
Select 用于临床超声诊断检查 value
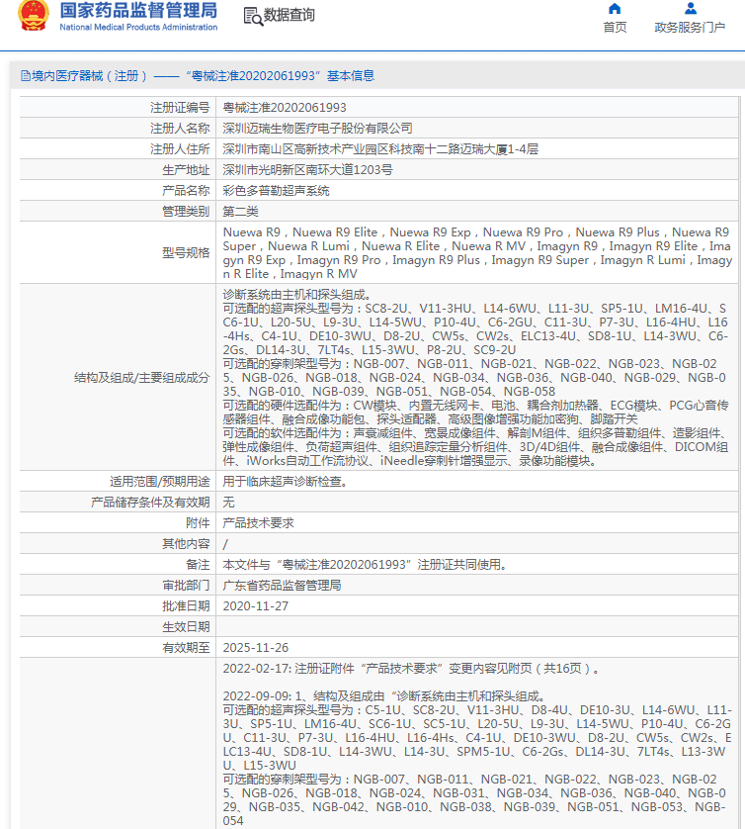tap(286, 481)
